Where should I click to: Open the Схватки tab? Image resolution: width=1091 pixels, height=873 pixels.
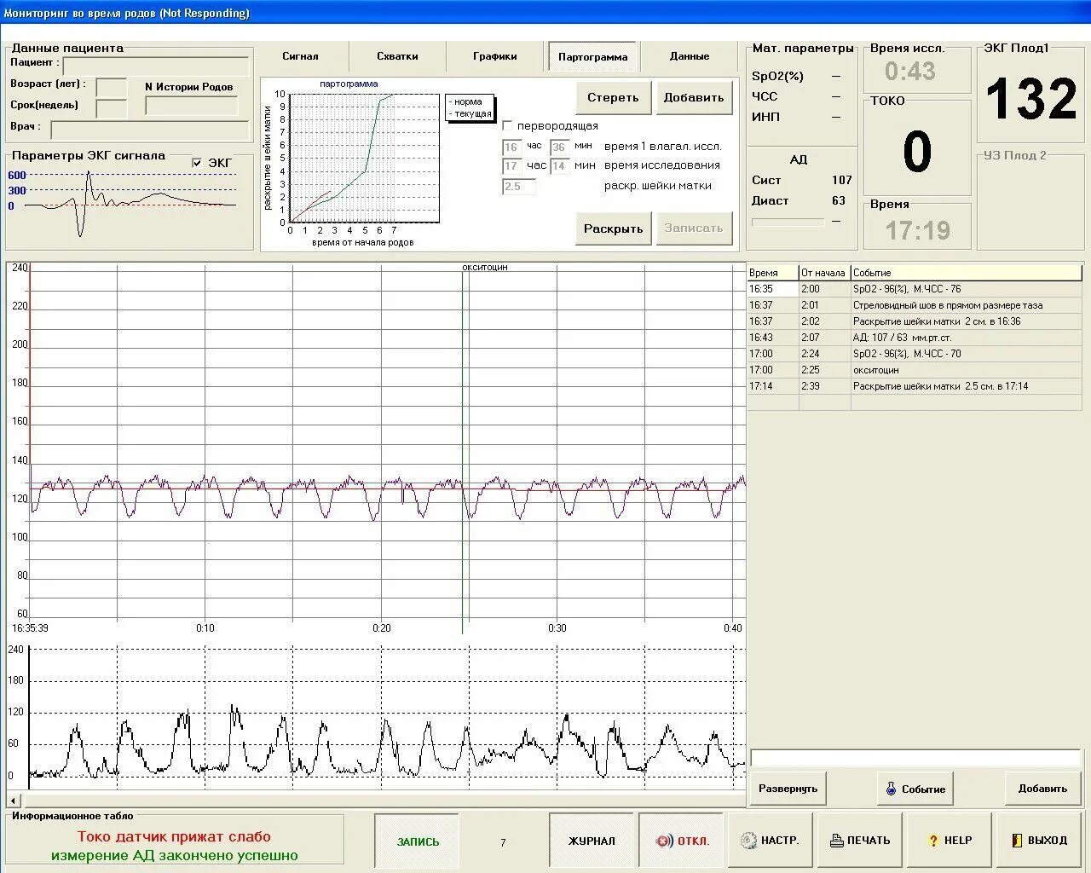tap(397, 56)
